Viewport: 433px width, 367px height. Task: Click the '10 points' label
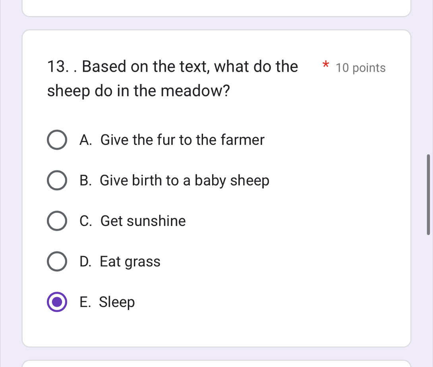click(x=360, y=68)
